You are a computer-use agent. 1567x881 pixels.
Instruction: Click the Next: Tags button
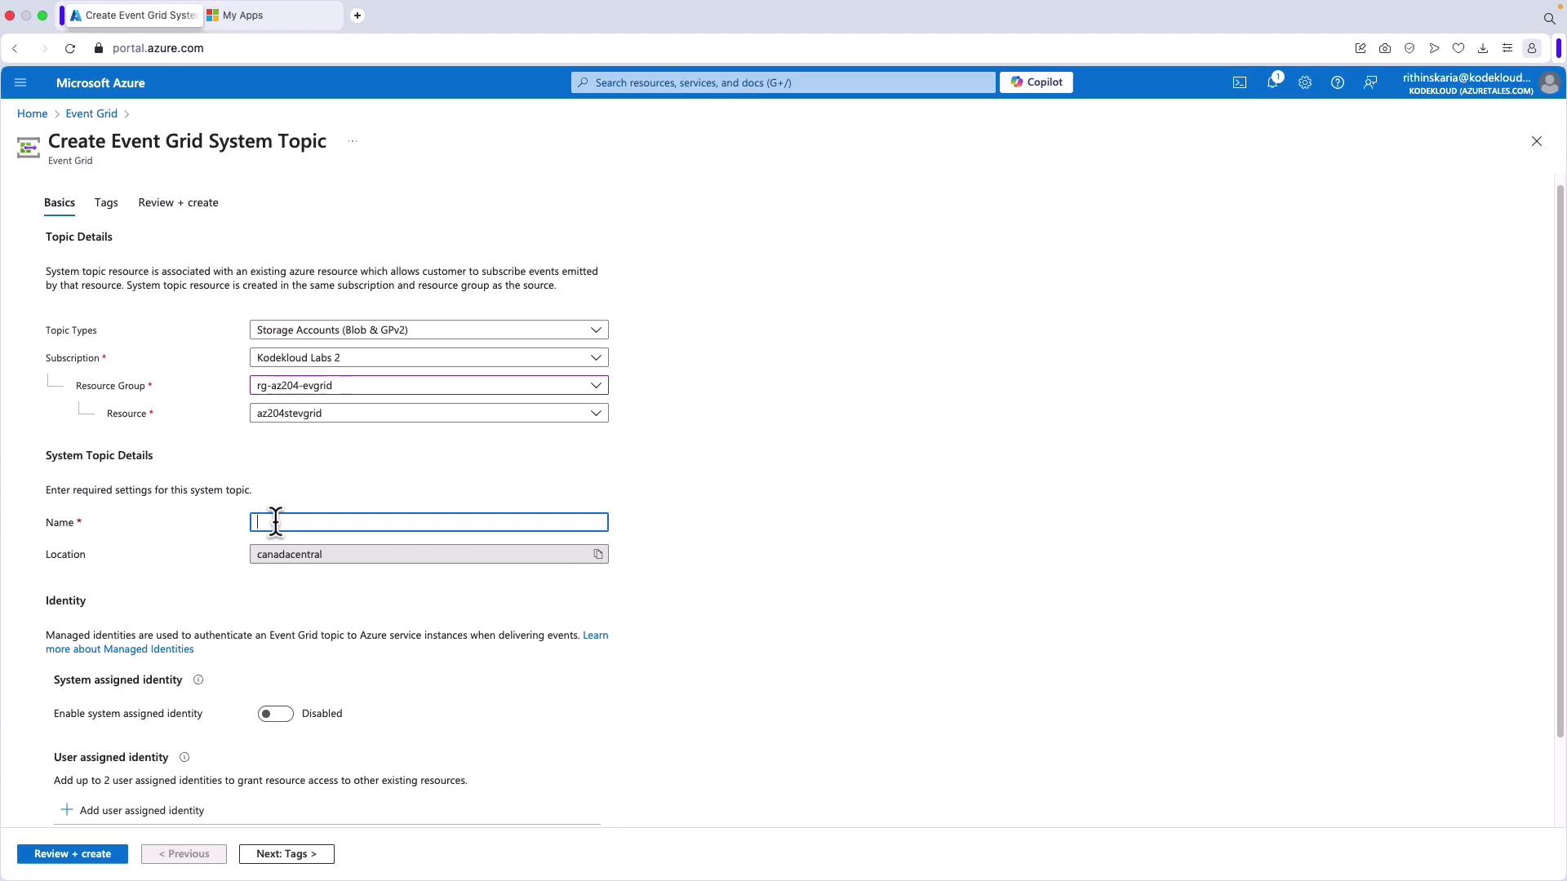(x=286, y=854)
